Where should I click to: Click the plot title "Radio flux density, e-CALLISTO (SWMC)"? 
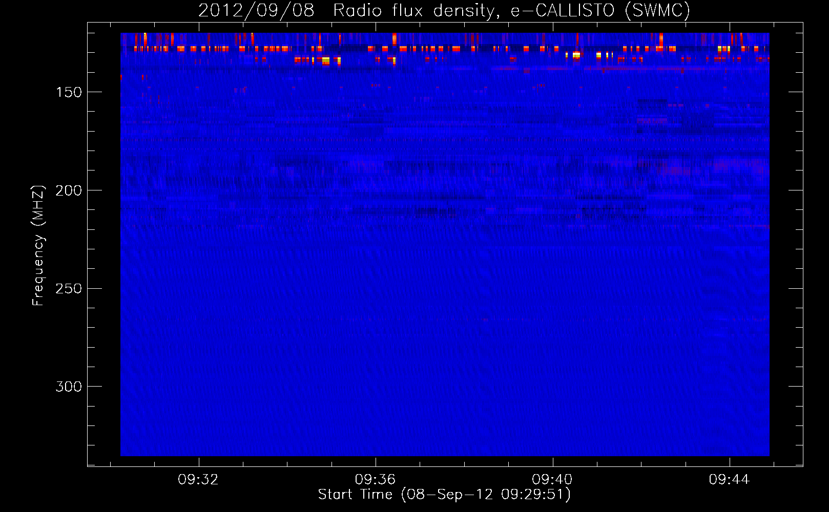(511, 10)
